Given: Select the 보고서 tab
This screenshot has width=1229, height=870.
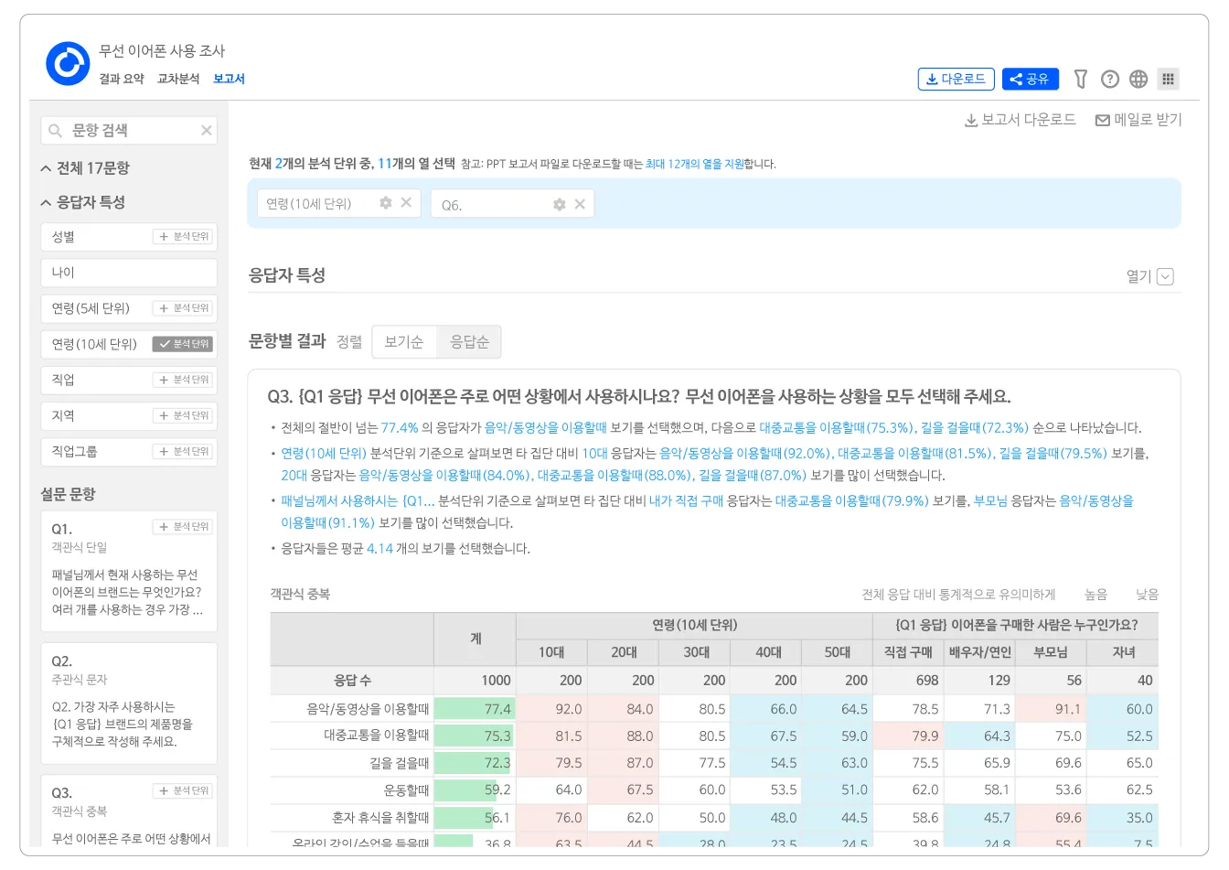Looking at the screenshot, I should [x=229, y=79].
